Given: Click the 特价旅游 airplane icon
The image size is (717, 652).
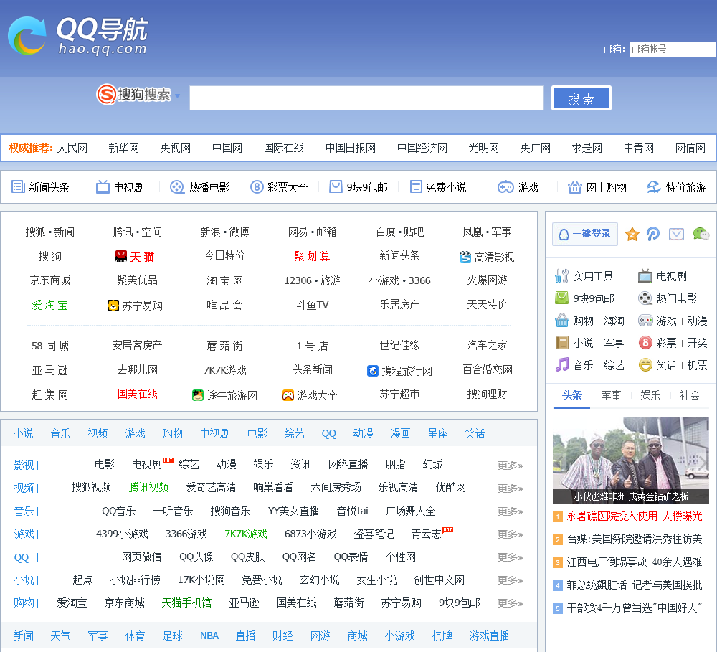Looking at the screenshot, I should coord(654,186).
